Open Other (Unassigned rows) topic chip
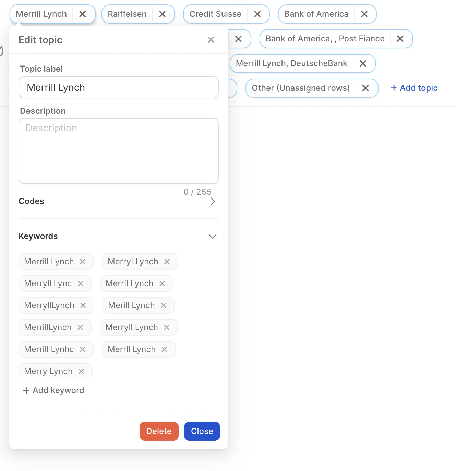 (301, 88)
